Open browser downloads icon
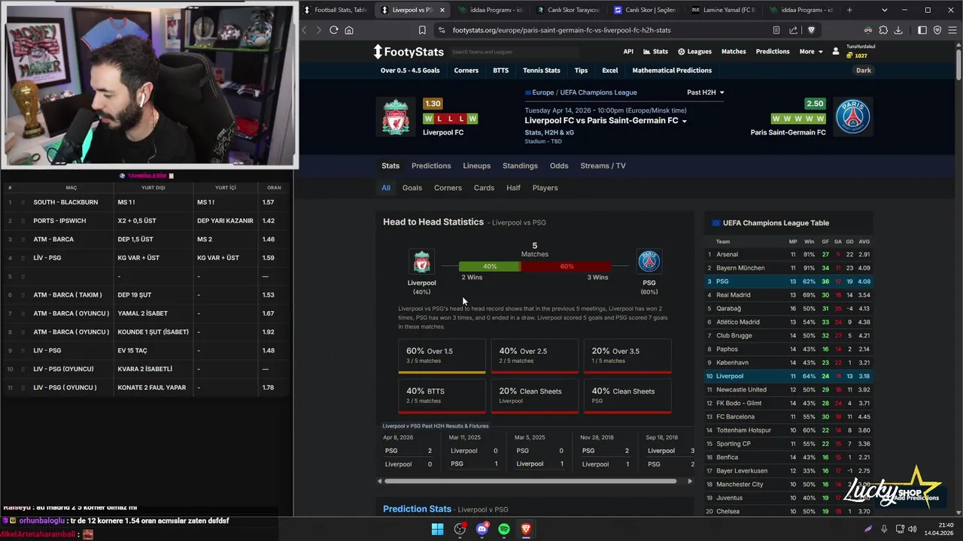Viewport: 963px width, 541px height. (x=898, y=30)
